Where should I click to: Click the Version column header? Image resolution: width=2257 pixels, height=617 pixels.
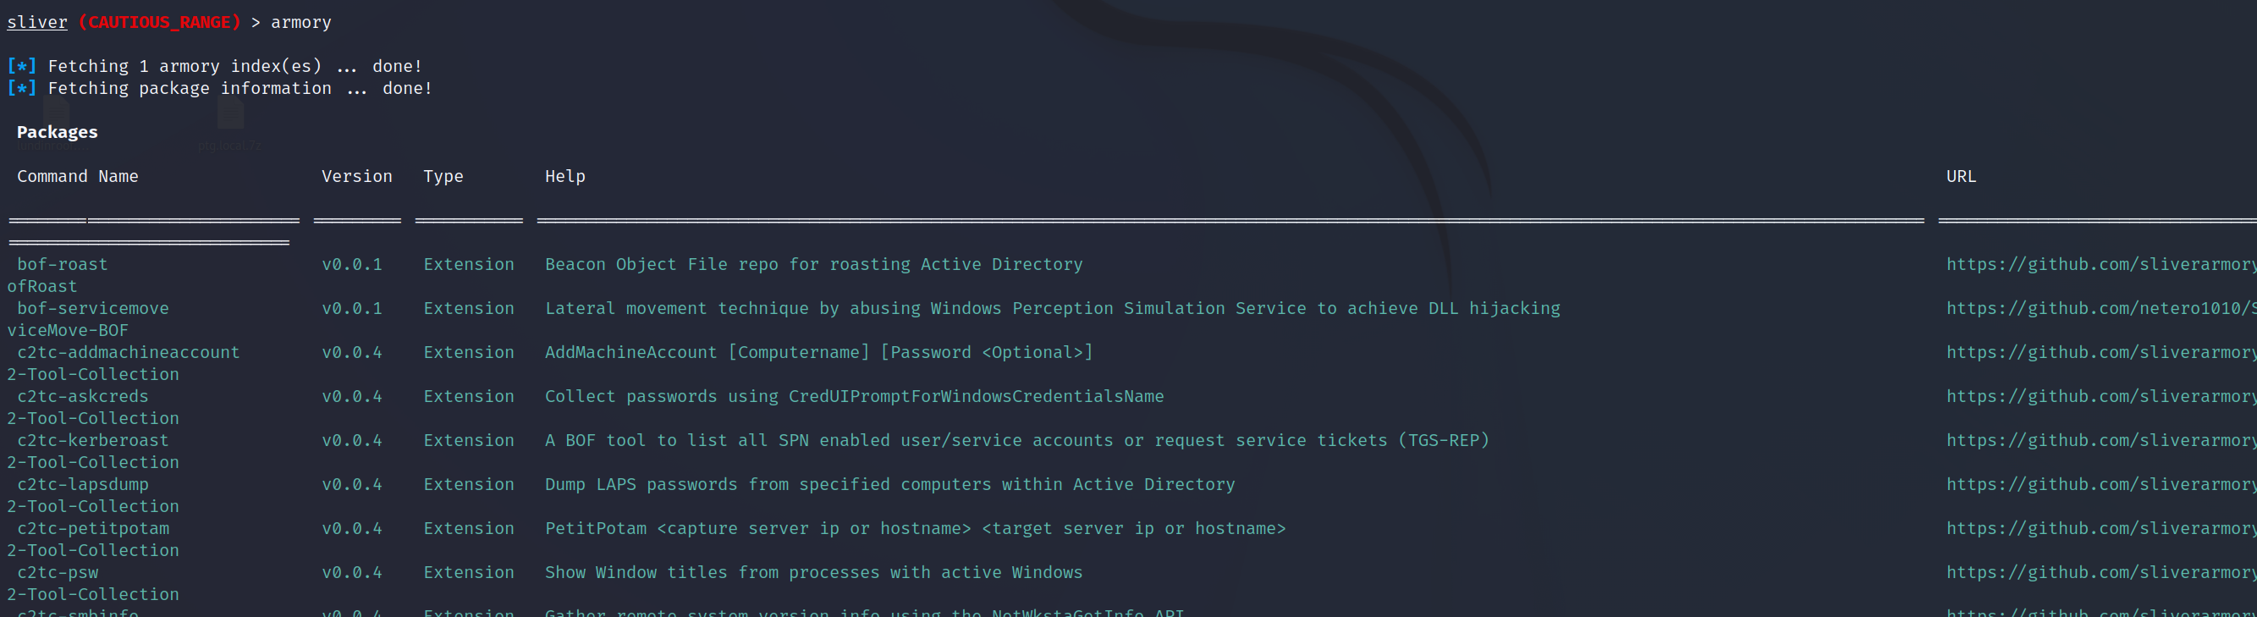(356, 176)
